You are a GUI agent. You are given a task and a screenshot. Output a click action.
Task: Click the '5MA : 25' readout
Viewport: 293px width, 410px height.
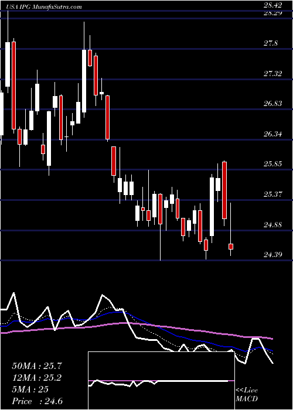pos(30,389)
